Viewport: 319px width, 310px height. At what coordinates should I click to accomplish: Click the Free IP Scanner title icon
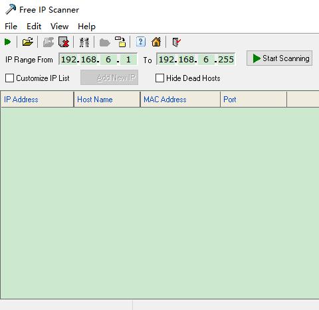[x=11, y=9]
